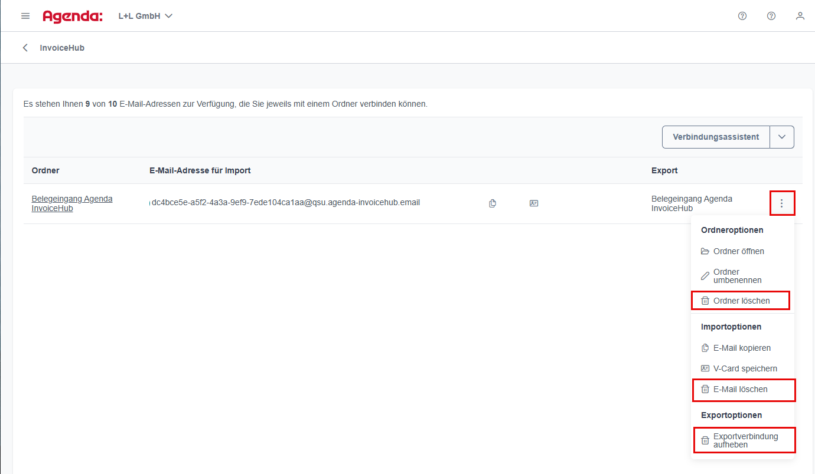Screen dimensions: 815x474
Task: Click the Ordner column header
Action: pyautogui.click(x=45, y=170)
